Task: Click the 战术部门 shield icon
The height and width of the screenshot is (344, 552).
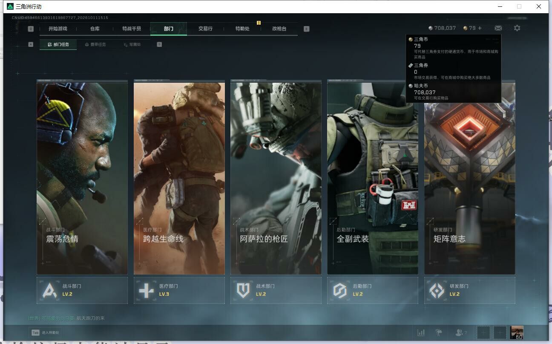Action: click(243, 290)
